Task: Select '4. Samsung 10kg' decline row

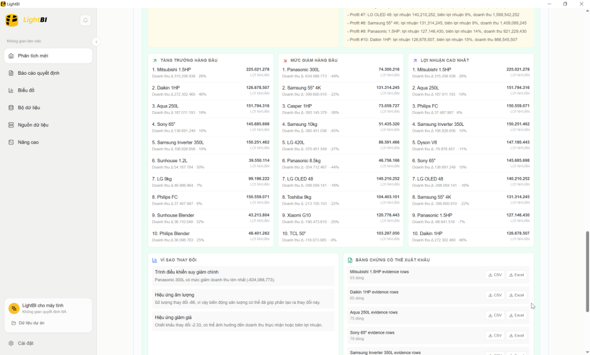Action: click(x=341, y=127)
